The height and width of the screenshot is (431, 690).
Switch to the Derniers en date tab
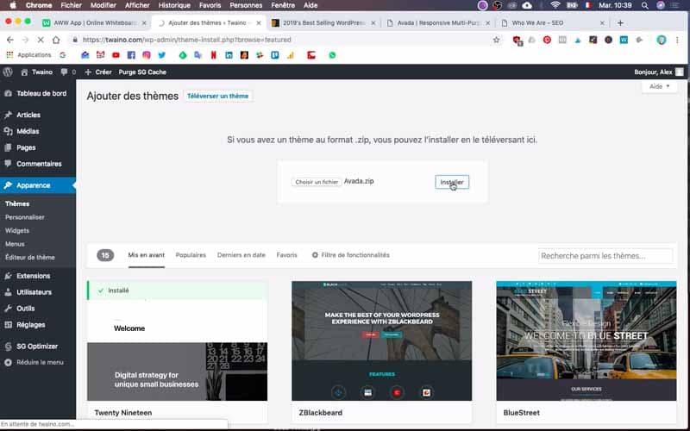click(241, 255)
